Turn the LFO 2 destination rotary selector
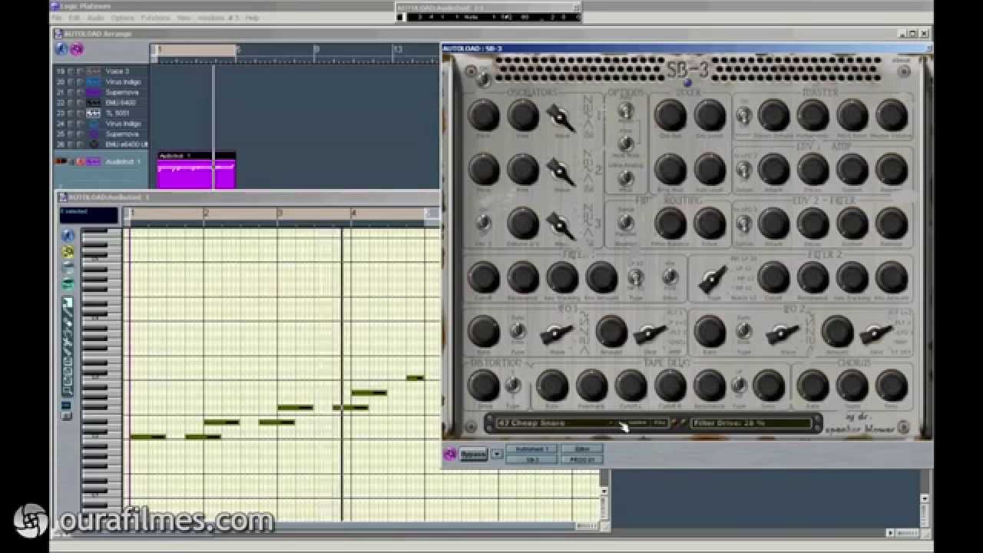Screen dimensions: 983x553 [875, 333]
